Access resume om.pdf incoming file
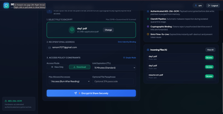The image size is (223, 114). point(209,76)
